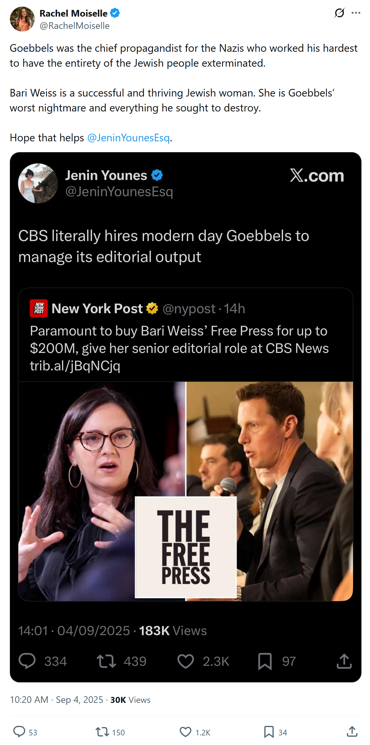
Task: Open Jenin Younes's avatar in screenshot
Action: pyautogui.click(x=38, y=183)
